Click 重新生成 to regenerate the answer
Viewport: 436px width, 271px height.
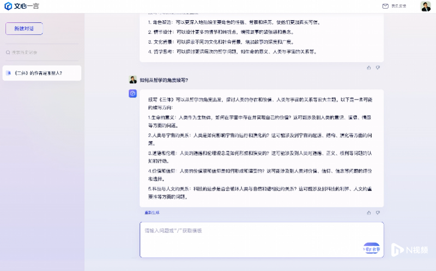pyautogui.click(x=152, y=213)
